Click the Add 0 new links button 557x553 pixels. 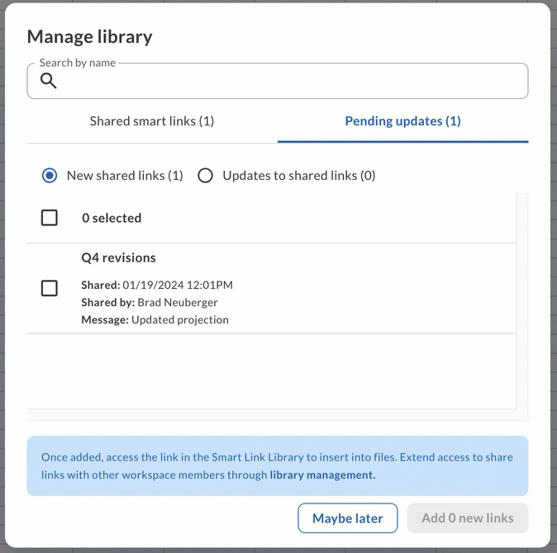468,518
